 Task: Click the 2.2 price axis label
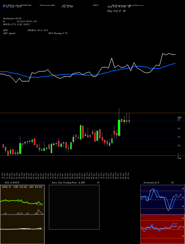click(179, 146)
